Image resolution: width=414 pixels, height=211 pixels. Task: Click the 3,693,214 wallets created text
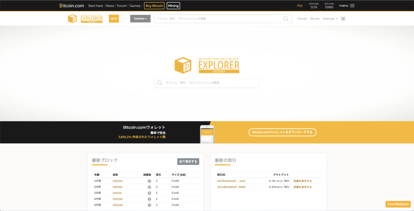[142, 137]
